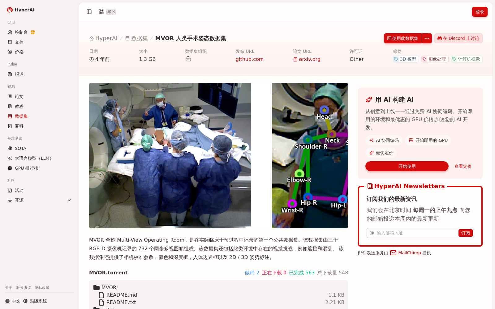
Task: Open the operating room photo thumbnail
Action: click(170, 155)
